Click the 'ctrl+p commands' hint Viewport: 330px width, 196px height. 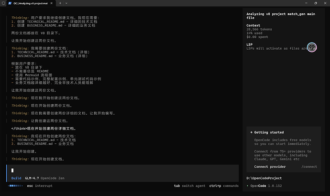(x=224, y=186)
